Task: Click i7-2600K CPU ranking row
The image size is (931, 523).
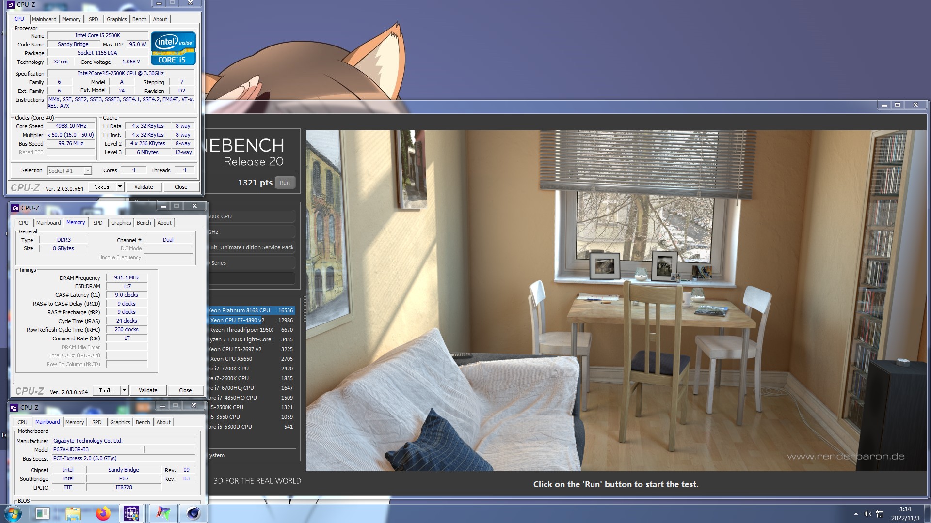Action: tap(252, 378)
